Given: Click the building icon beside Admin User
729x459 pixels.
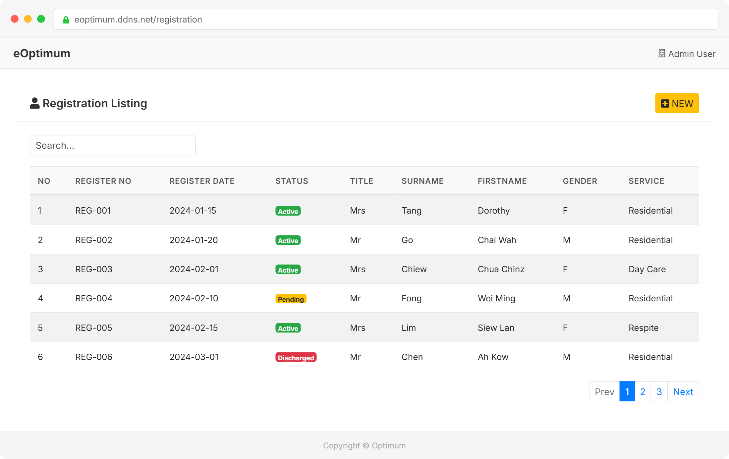Looking at the screenshot, I should click(662, 53).
